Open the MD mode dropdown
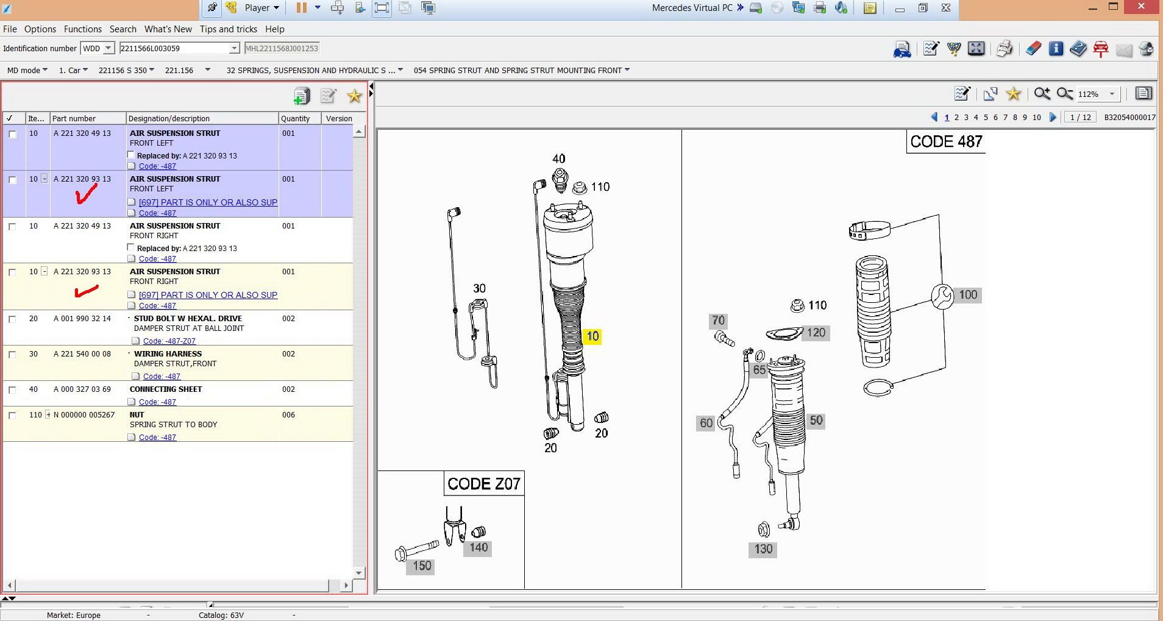Image resolution: width=1163 pixels, height=621 pixels. (x=27, y=70)
